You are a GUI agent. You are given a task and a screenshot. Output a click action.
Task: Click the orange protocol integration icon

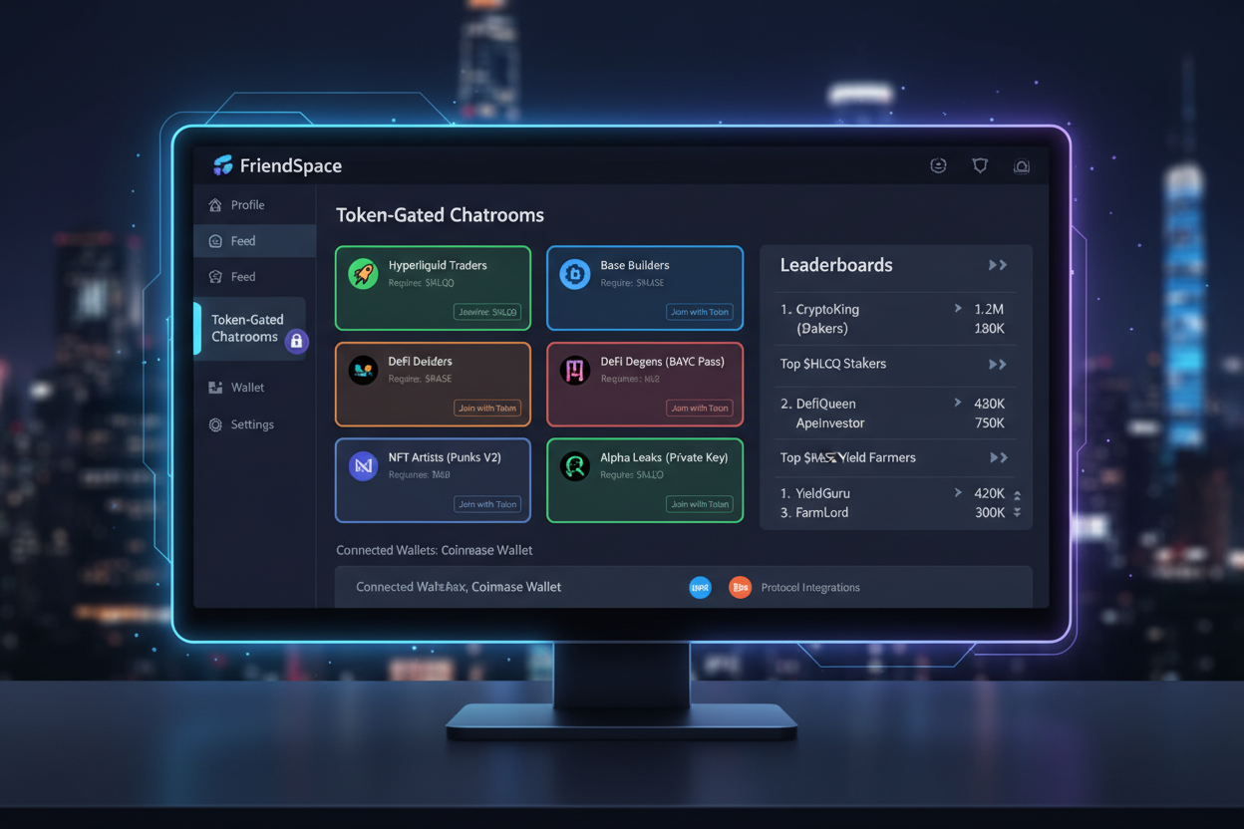(740, 587)
